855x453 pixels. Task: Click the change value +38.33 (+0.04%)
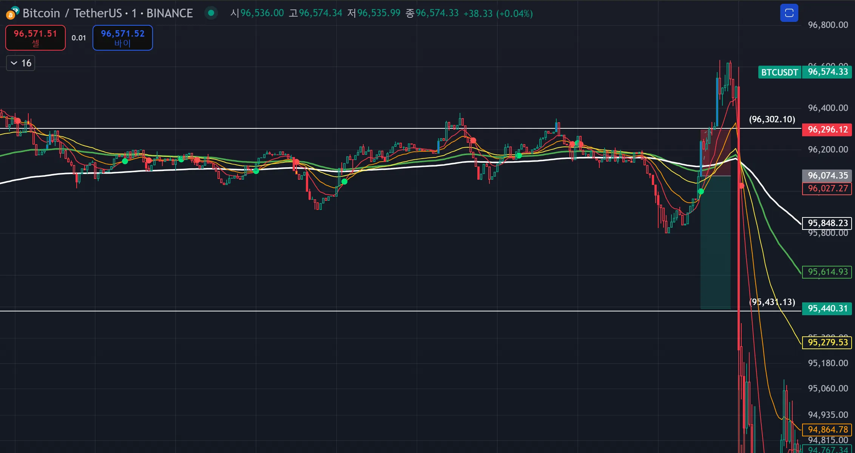(498, 14)
